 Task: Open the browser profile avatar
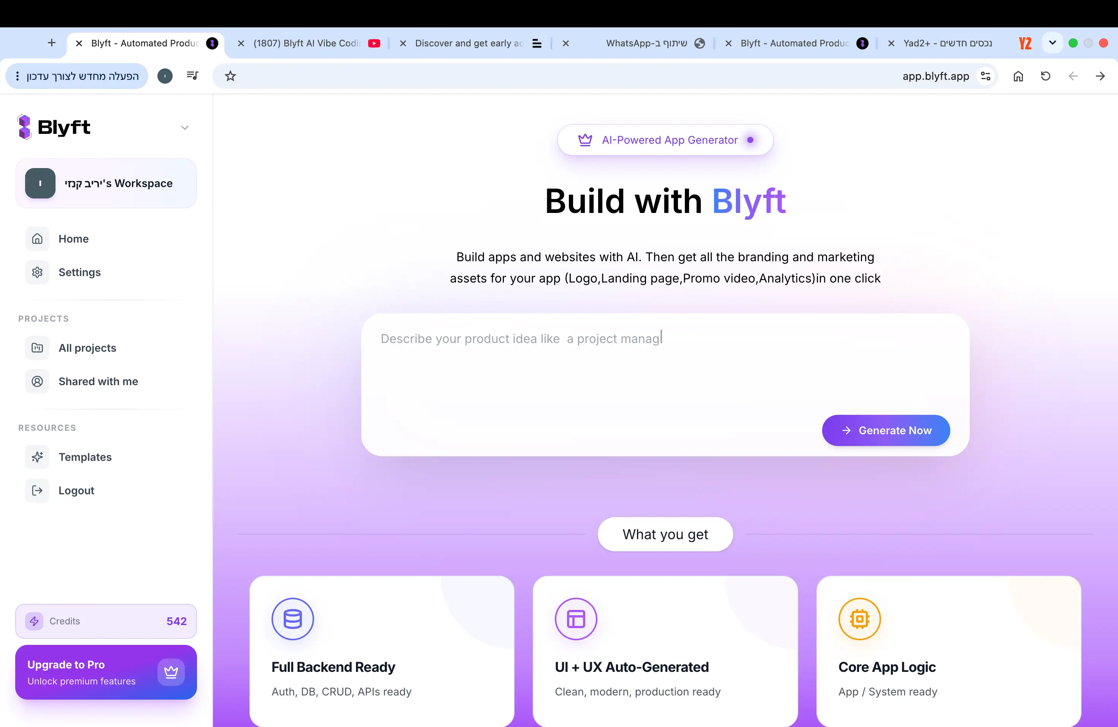(165, 76)
